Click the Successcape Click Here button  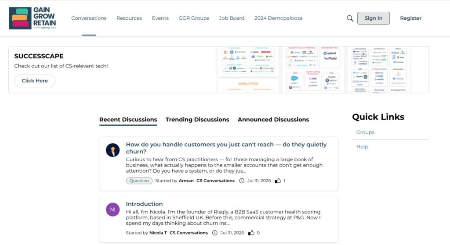(x=35, y=81)
